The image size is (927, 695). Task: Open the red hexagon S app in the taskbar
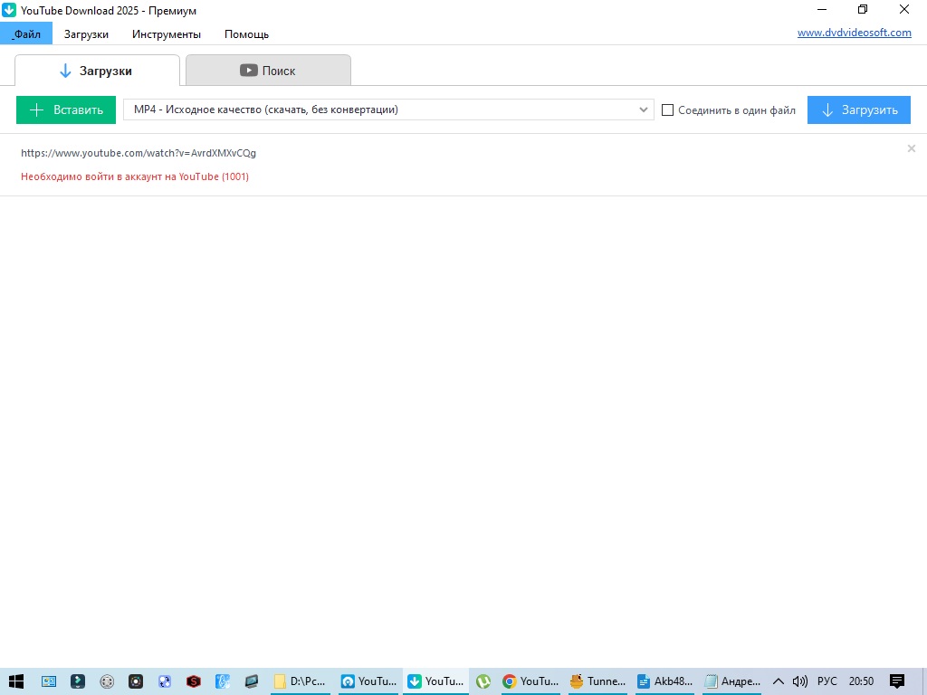pyautogui.click(x=194, y=681)
